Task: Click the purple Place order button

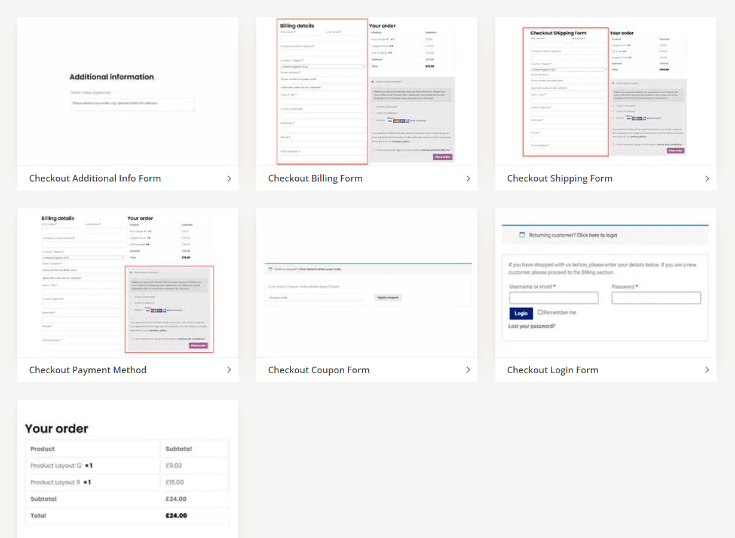Action: (443, 157)
